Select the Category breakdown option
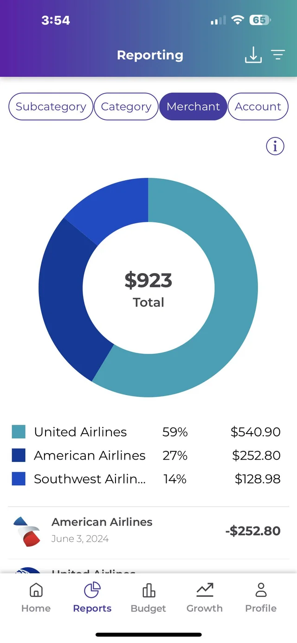 pyautogui.click(x=126, y=106)
